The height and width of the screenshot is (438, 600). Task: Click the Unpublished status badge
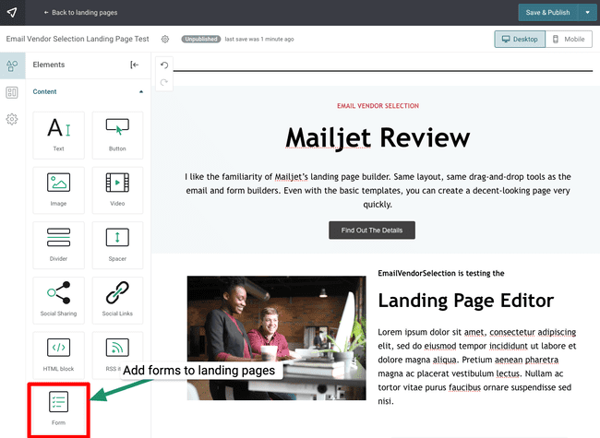click(x=201, y=39)
